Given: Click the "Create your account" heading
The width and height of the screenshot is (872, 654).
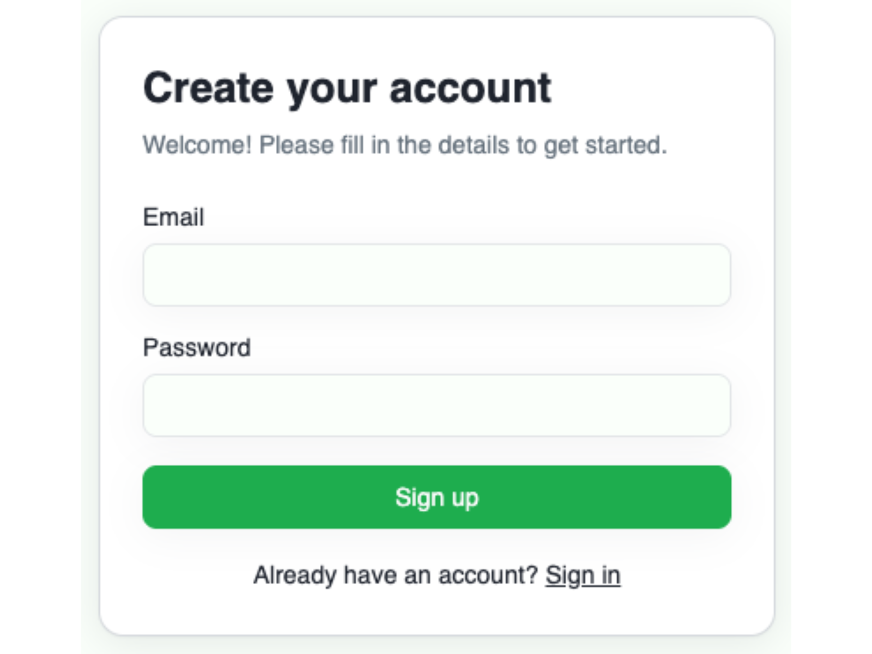Looking at the screenshot, I should pyautogui.click(x=347, y=88).
